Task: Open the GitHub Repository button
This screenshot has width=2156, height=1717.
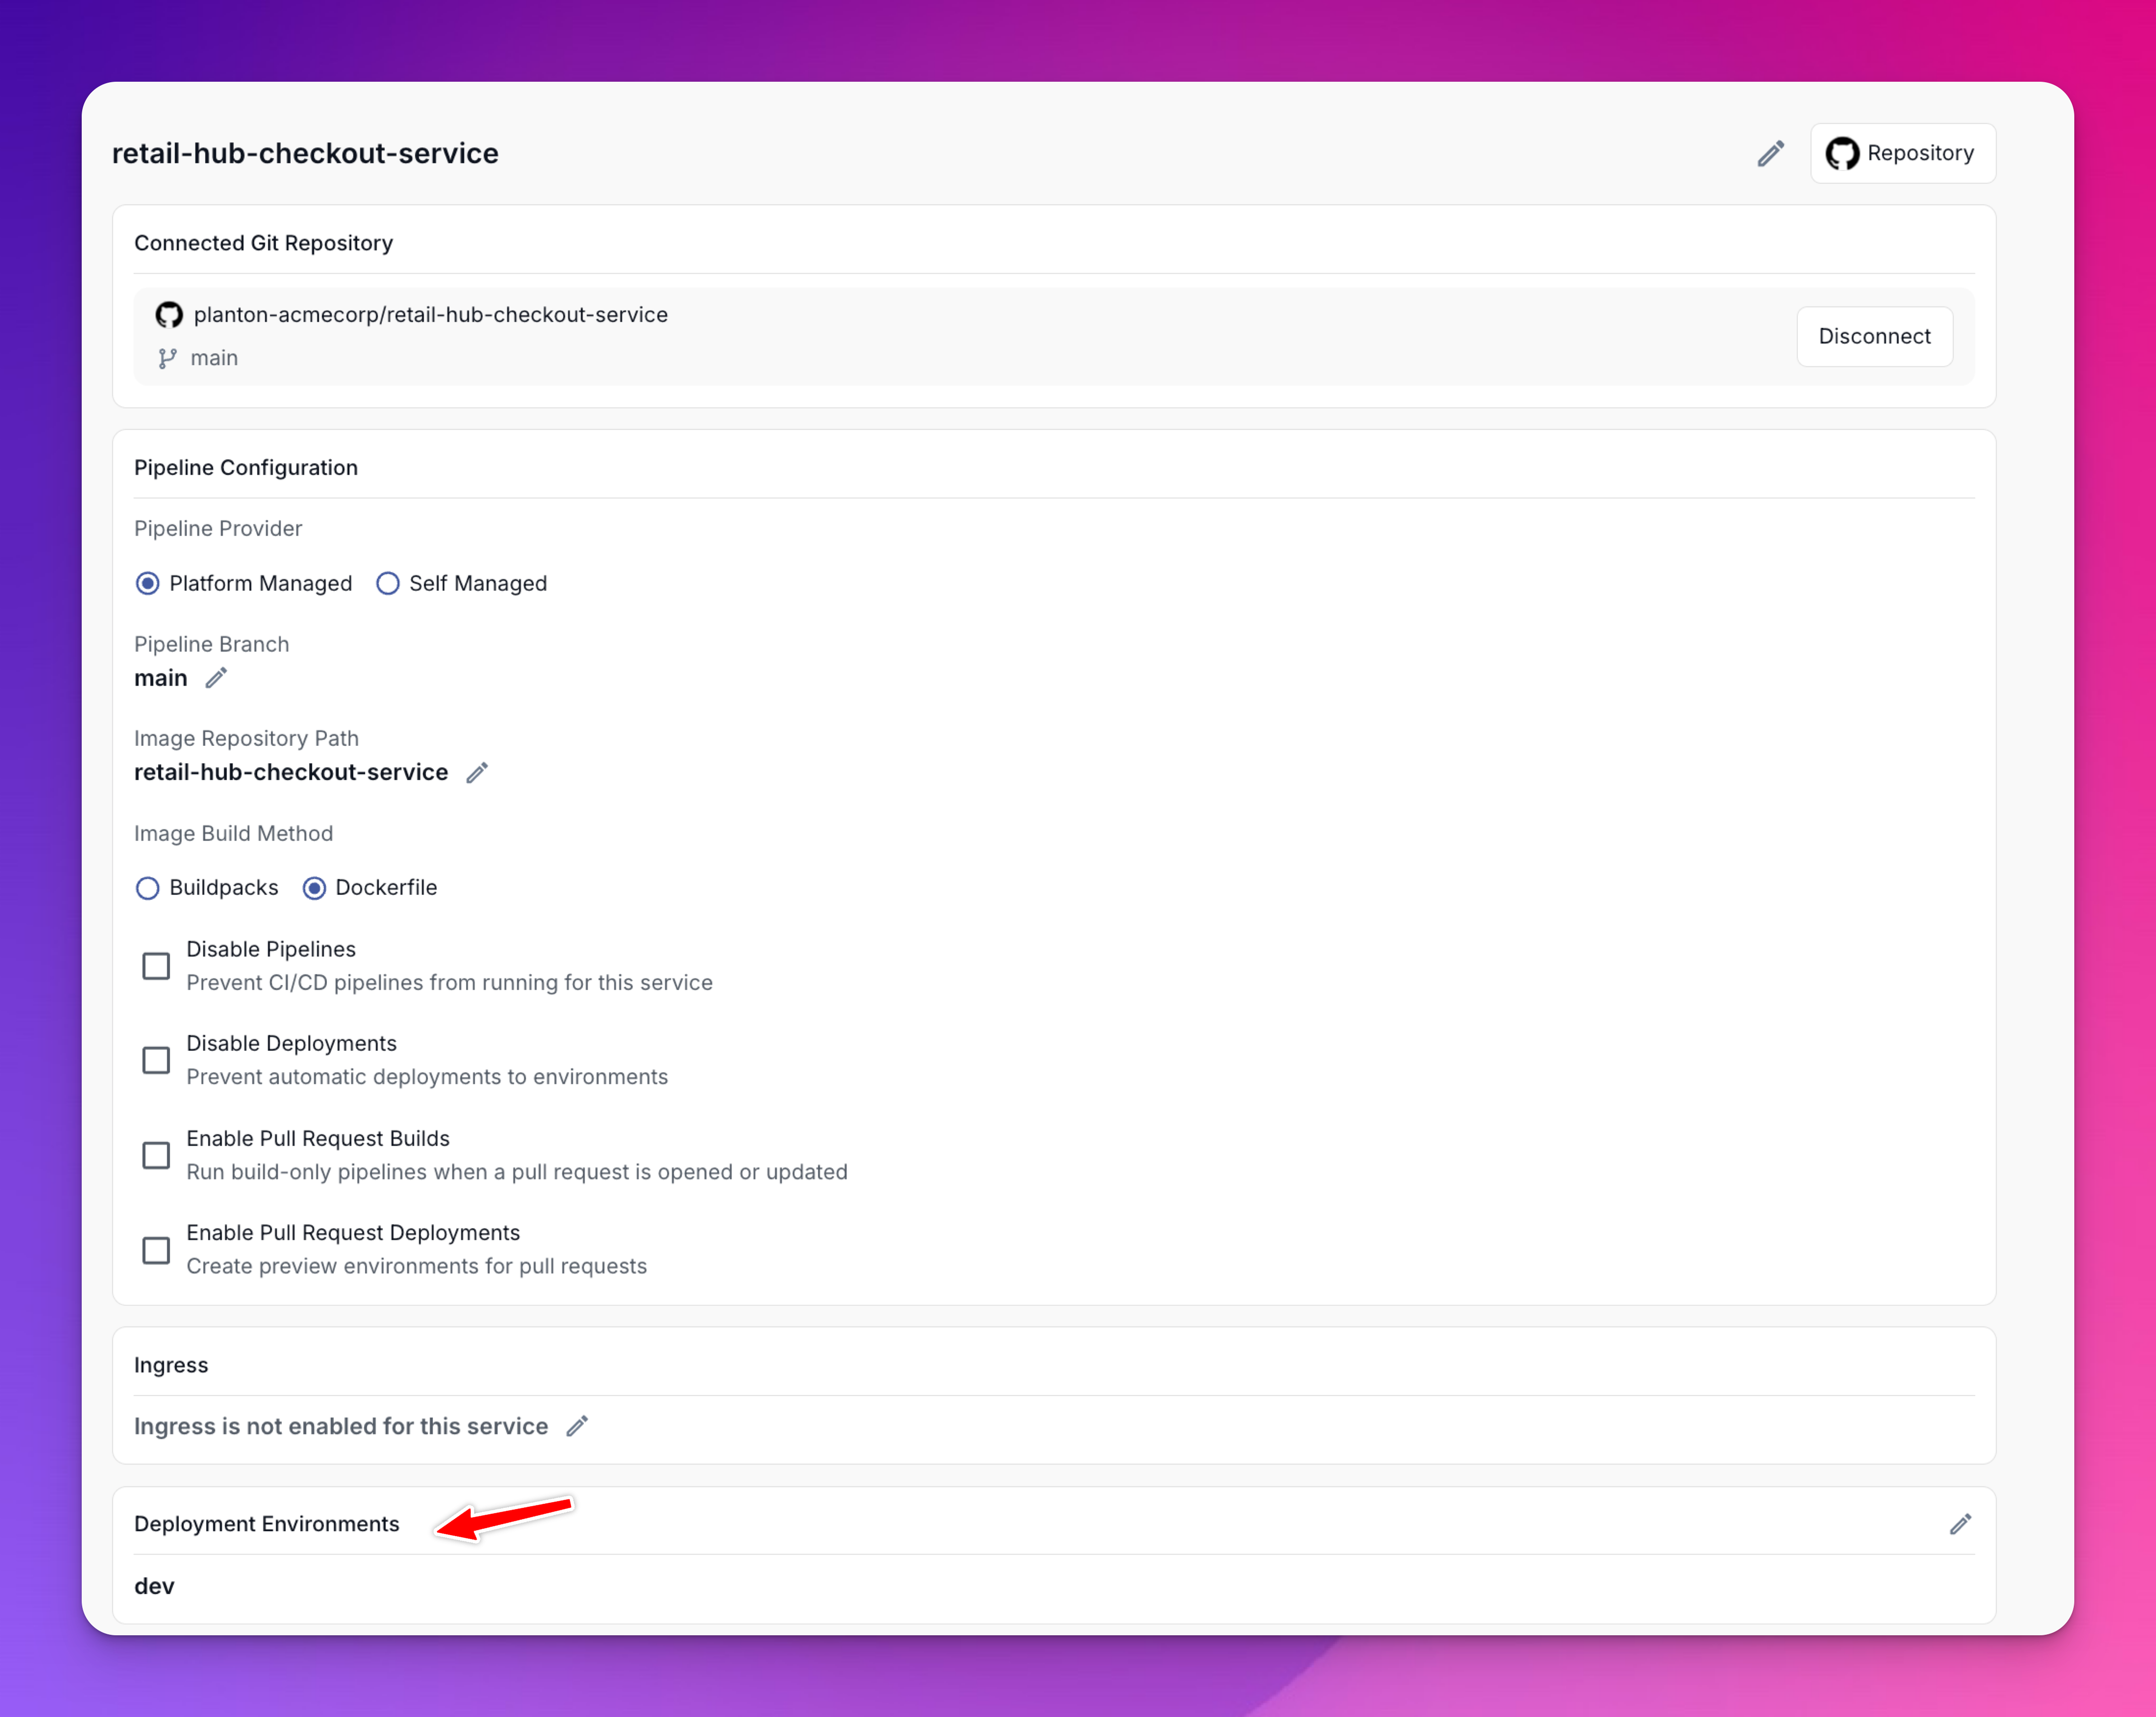Action: tap(1902, 153)
